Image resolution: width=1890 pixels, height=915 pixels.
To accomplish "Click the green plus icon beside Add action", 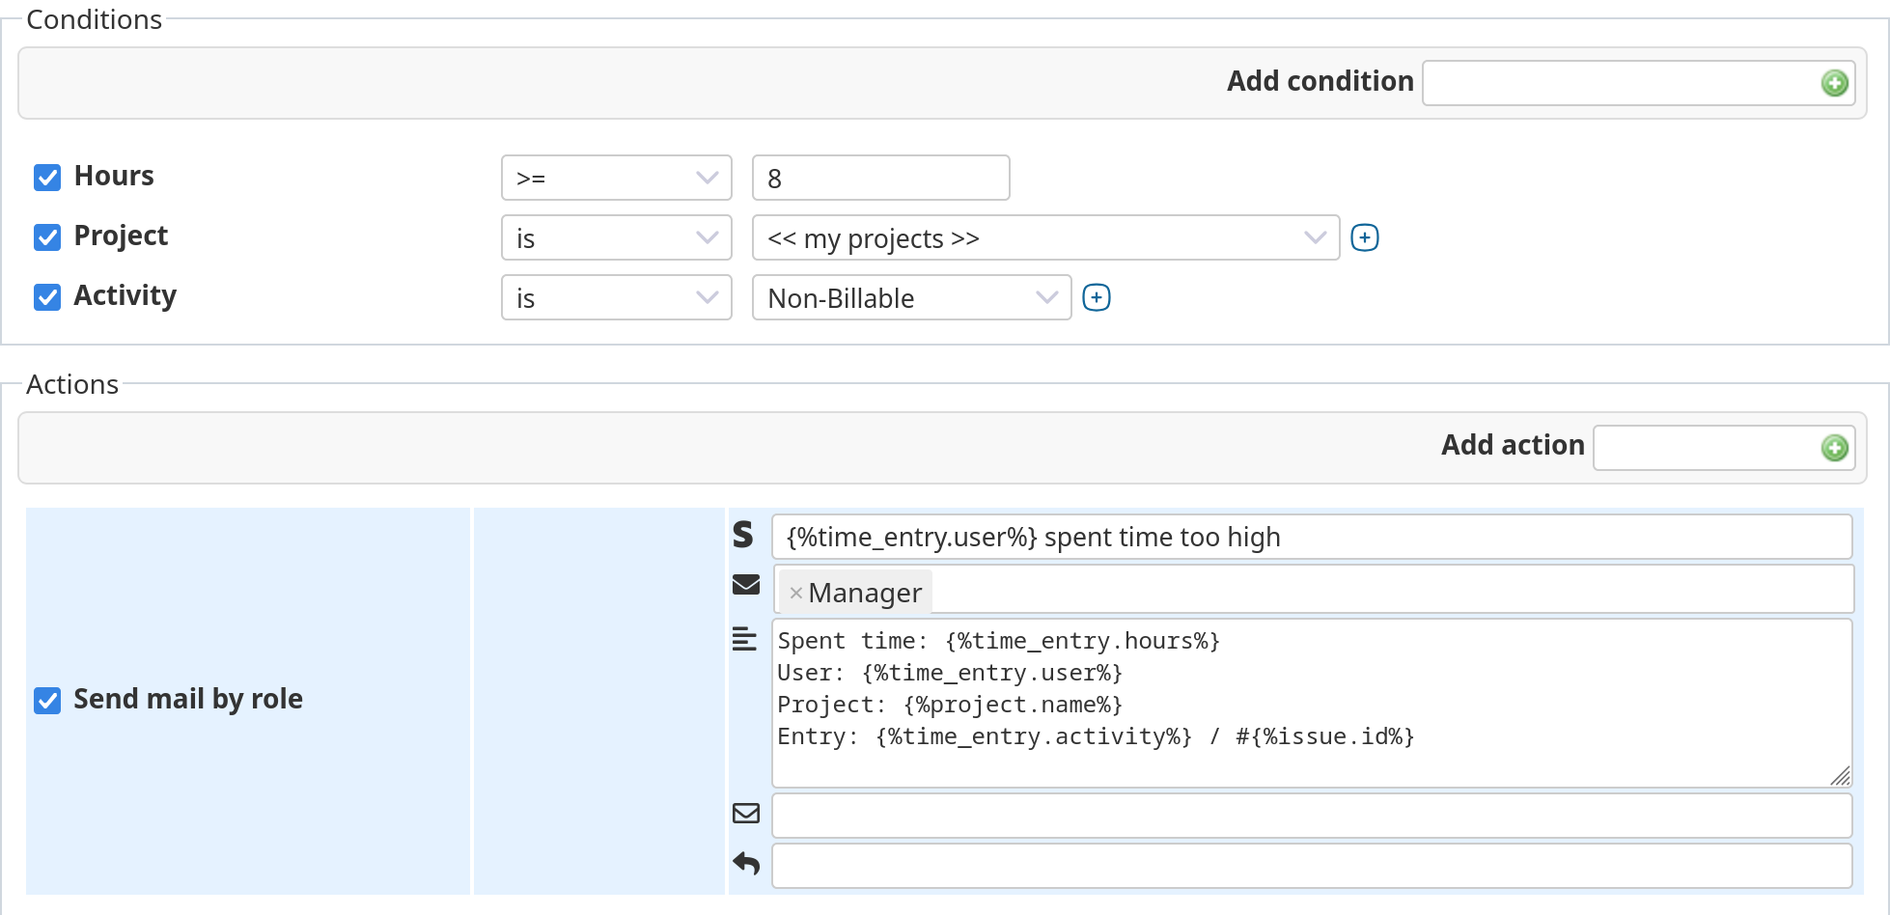I will click(1834, 448).
